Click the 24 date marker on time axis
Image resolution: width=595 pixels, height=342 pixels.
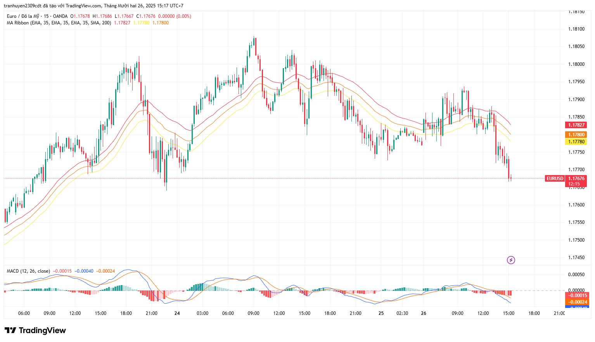click(x=177, y=313)
